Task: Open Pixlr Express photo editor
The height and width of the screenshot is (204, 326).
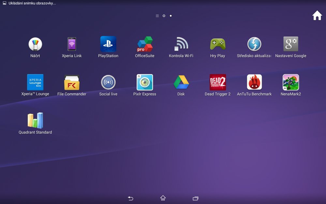Action: 145,83
